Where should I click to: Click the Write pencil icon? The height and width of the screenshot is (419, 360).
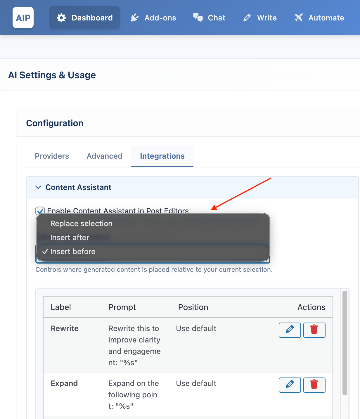247,18
